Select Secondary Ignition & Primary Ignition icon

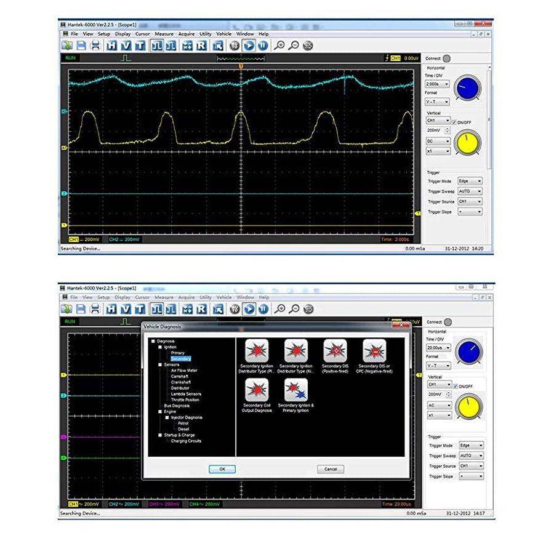(296, 391)
